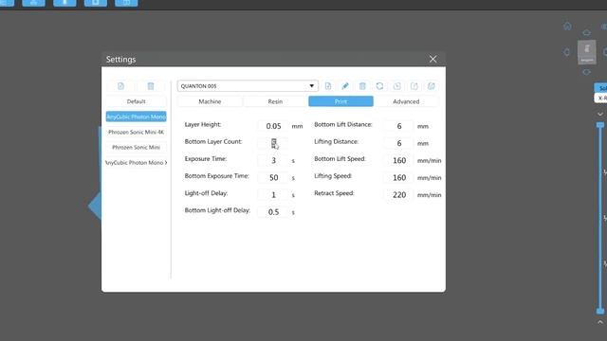This screenshot has width=607, height=341.
Task: Edit Bottom Exposure Time value 50
Action: tap(273, 177)
